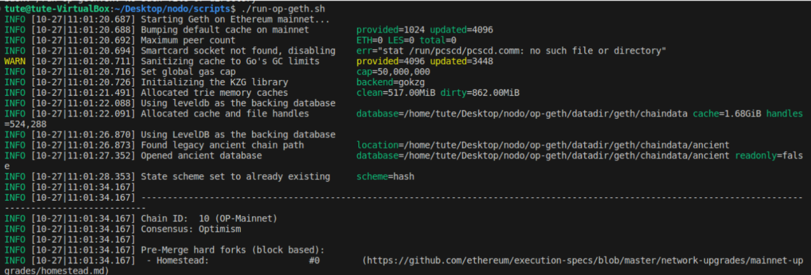Click the "Initializing the KZG library" message
811x275 pixels.
(x=214, y=82)
